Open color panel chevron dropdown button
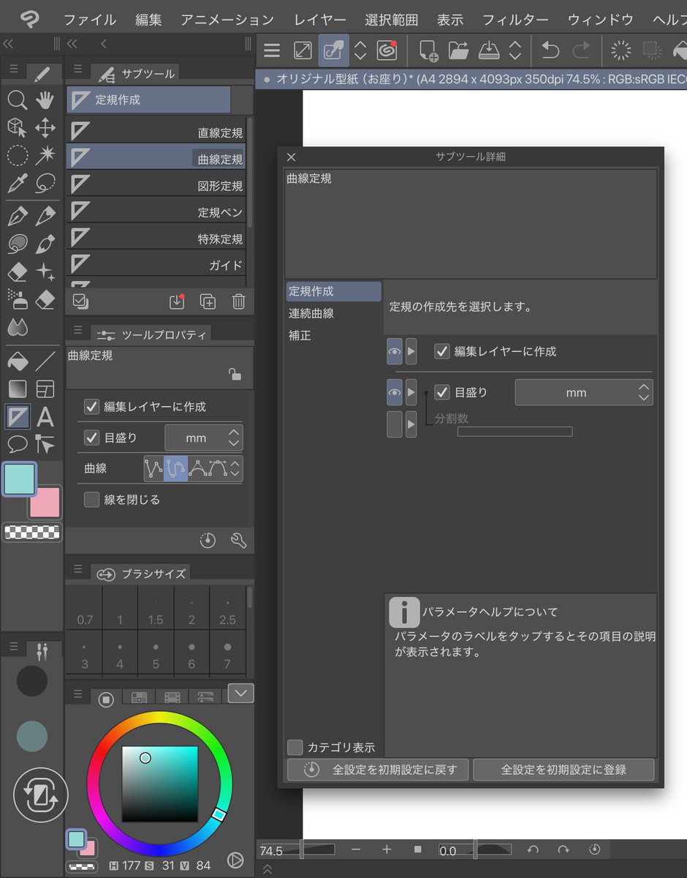The image size is (687, 878). (x=240, y=692)
